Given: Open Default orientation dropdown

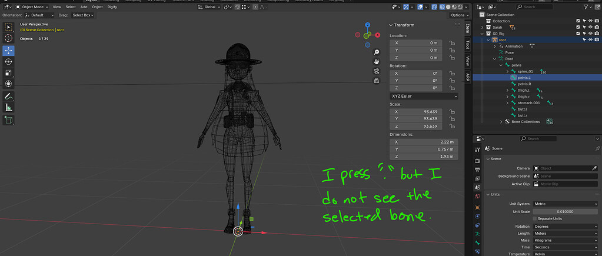Looking at the screenshot, I should pos(39,15).
